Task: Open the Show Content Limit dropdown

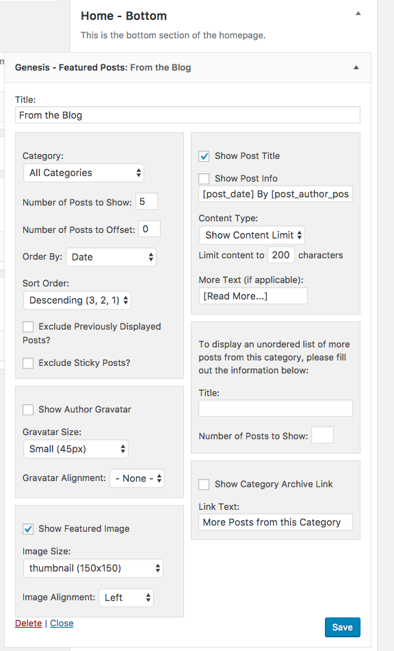Action: 252,235
